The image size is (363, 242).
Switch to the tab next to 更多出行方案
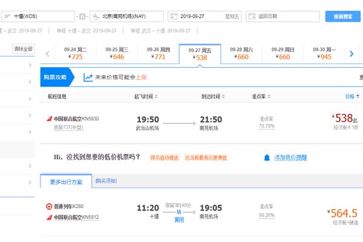[x=106, y=181]
